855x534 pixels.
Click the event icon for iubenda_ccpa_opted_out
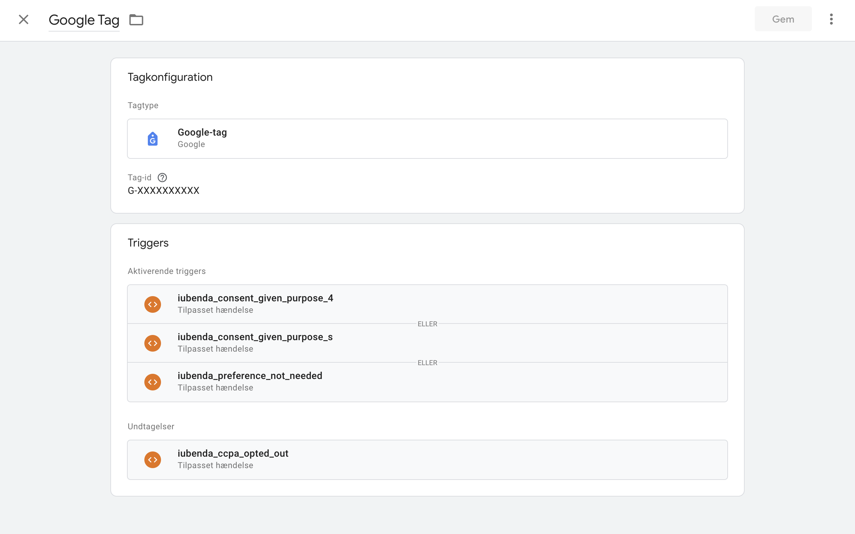coord(153,459)
